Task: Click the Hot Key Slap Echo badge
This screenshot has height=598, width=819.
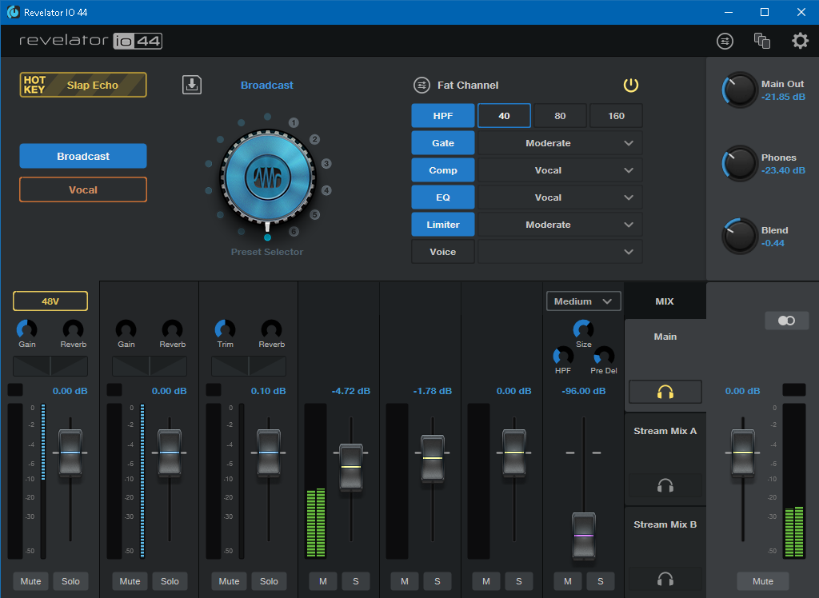Action: [x=83, y=85]
